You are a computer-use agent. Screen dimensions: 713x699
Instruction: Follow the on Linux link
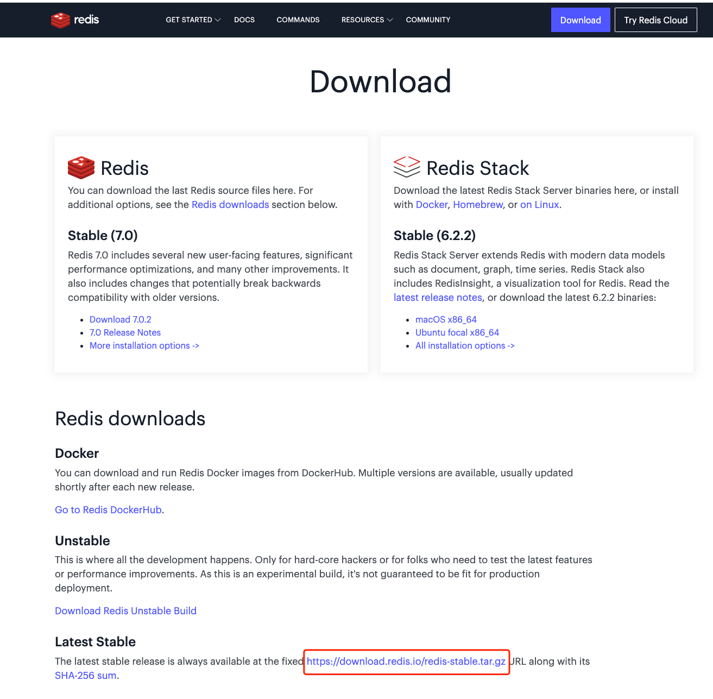coord(539,205)
